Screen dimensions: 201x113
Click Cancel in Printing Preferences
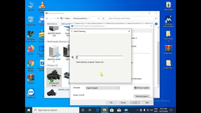pyautogui.click(x=123, y=103)
